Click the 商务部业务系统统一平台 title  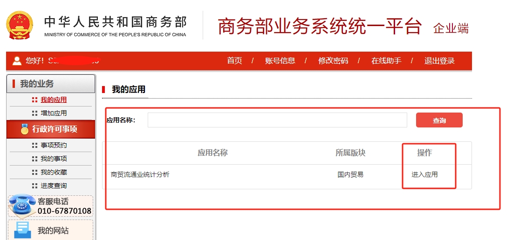[320, 27]
